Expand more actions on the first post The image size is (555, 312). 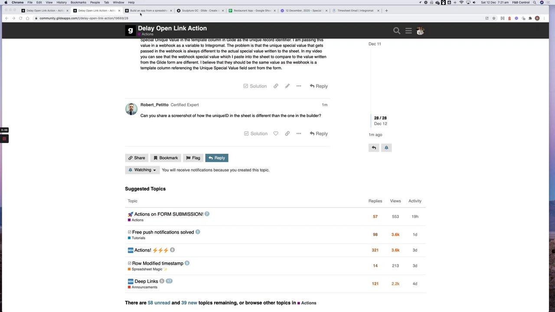[299, 86]
